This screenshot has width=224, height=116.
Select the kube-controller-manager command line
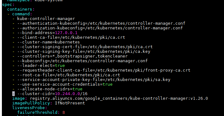coord(46,19)
